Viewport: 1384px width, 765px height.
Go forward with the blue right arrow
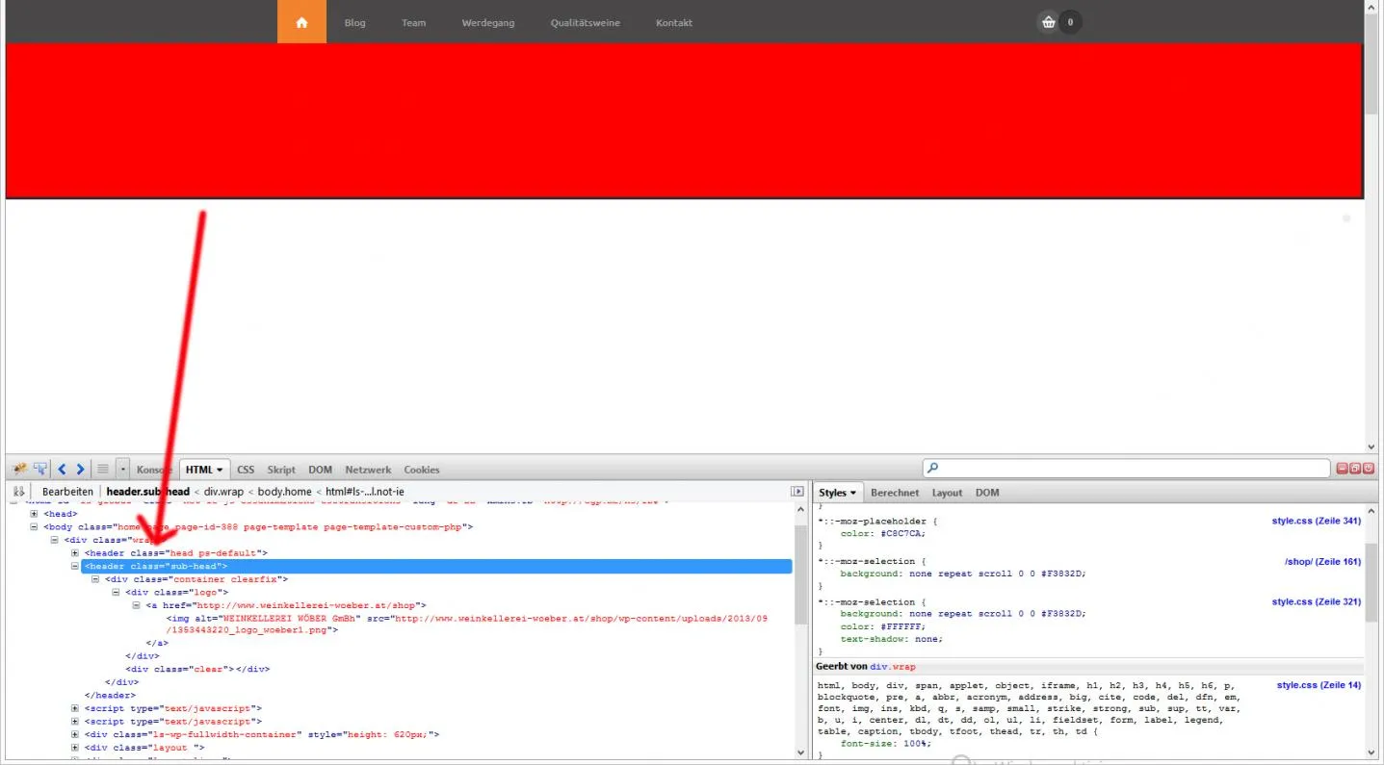(80, 469)
